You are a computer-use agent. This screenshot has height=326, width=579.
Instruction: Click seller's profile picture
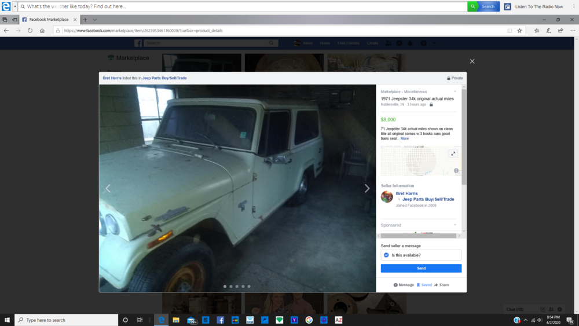387,197
